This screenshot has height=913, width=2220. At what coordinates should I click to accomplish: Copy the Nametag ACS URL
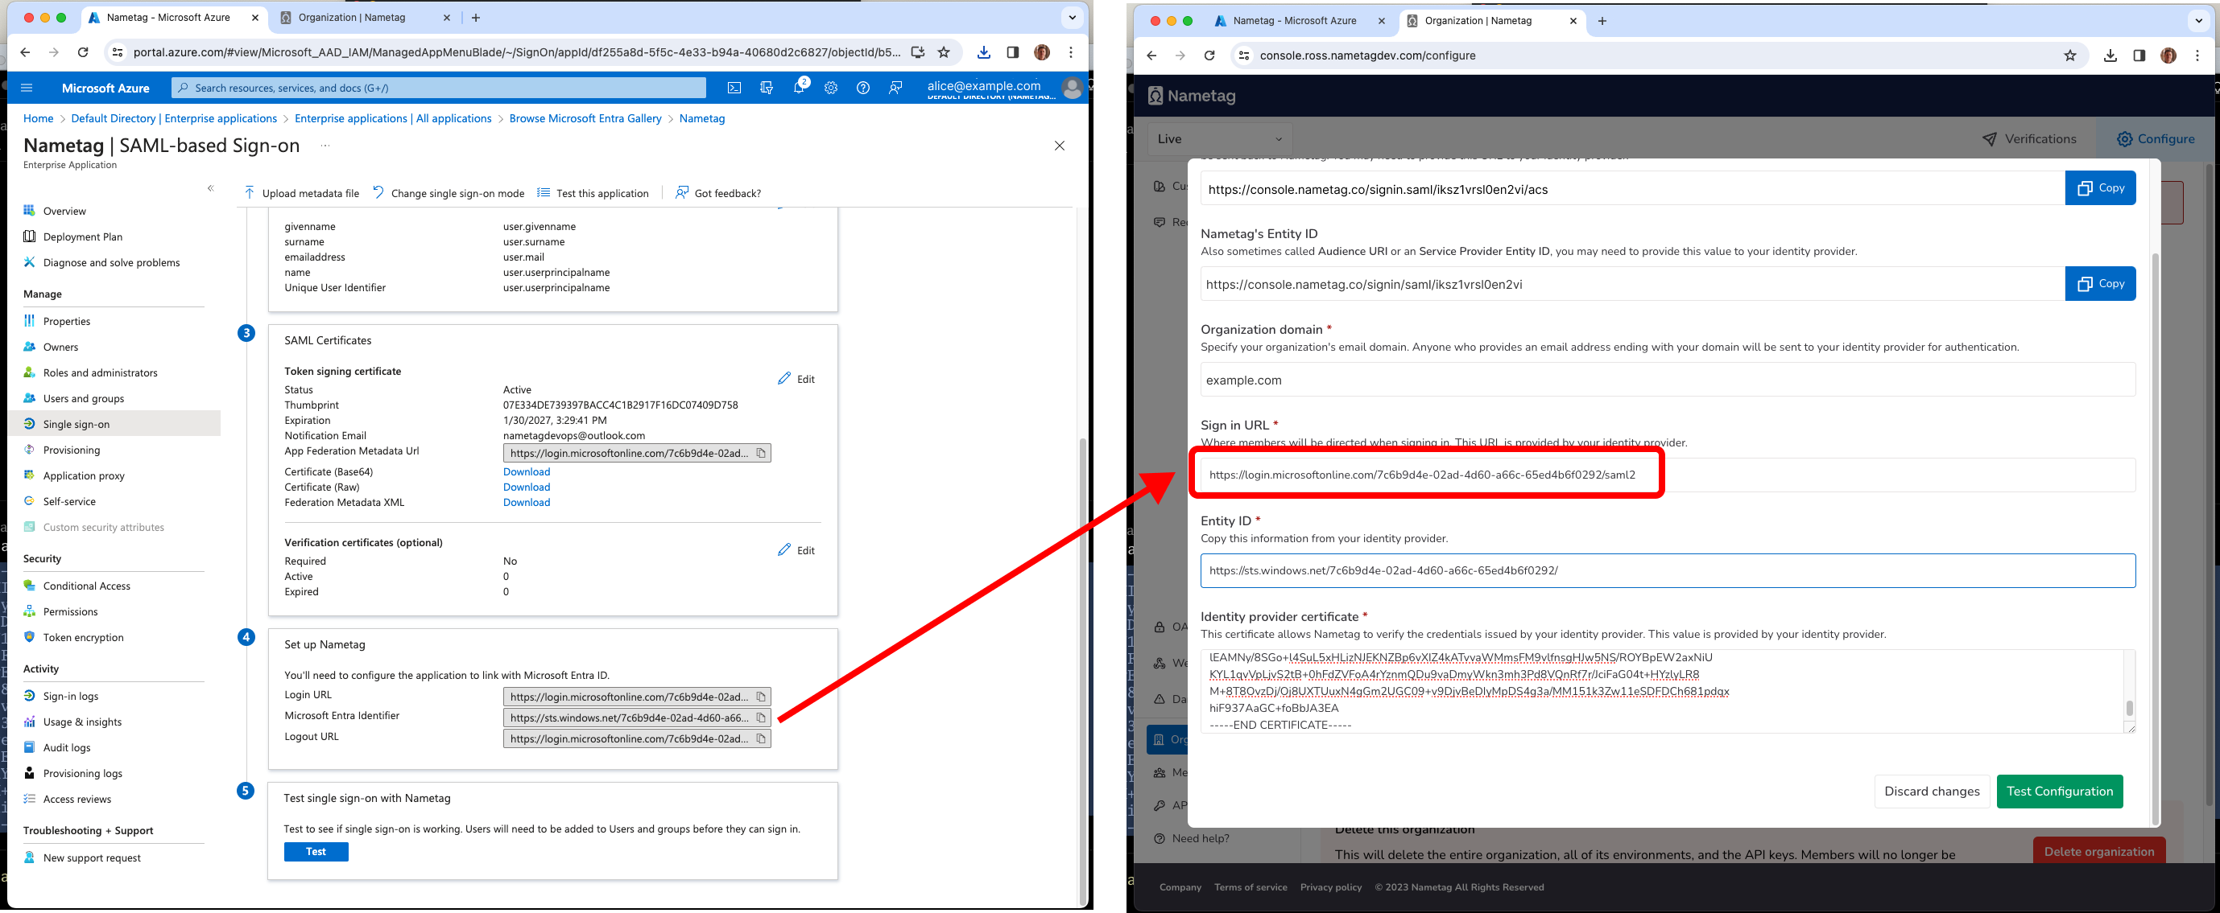[x=2100, y=187]
